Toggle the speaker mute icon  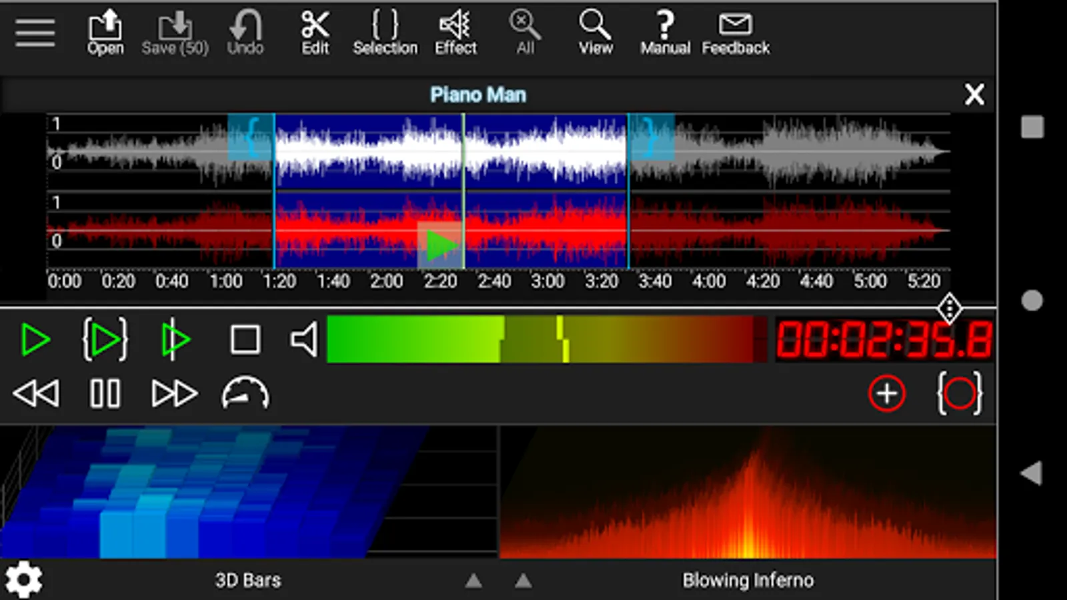pyautogui.click(x=304, y=340)
